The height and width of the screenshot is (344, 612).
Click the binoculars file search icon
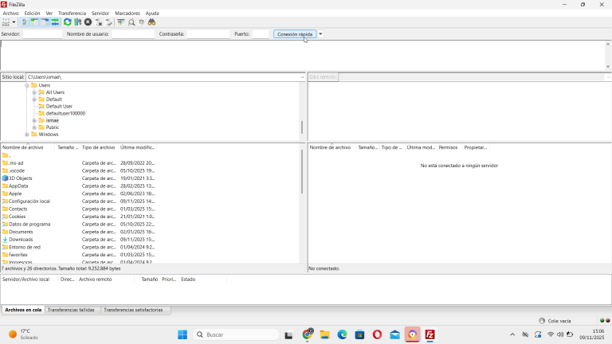[x=151, y=22]
